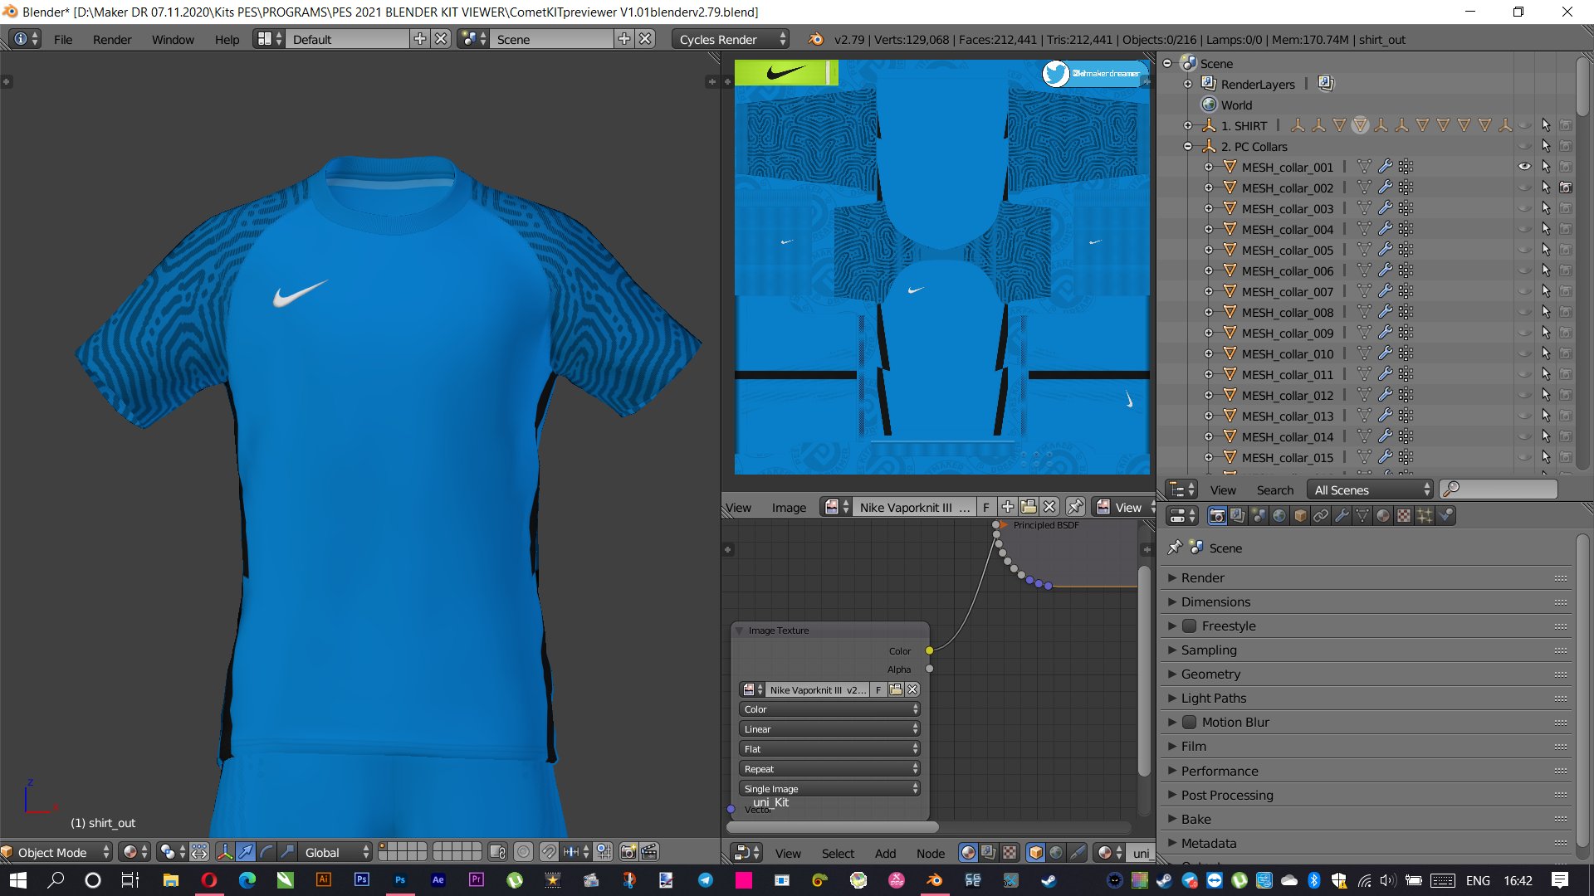Open the Single Image source dropdown
1594x896 pixels.
pos(829,789)
